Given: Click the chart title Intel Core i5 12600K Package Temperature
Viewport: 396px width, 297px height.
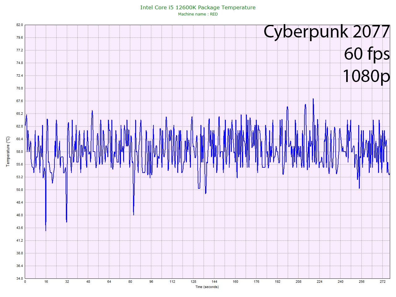Looking at the screenshot, I should point(198,7).
